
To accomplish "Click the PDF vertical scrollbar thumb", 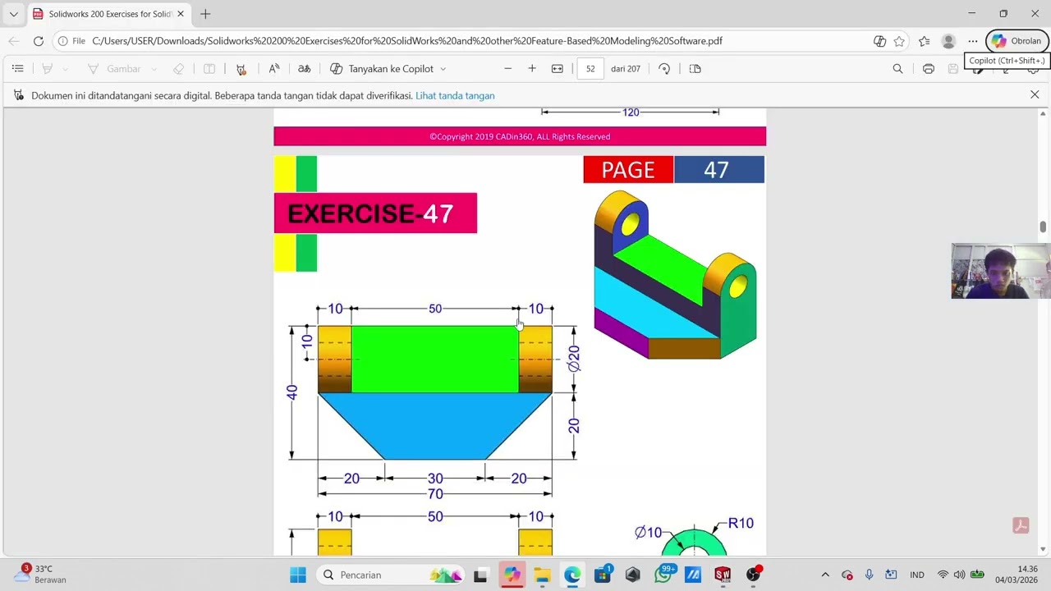I will point(1043,227).
